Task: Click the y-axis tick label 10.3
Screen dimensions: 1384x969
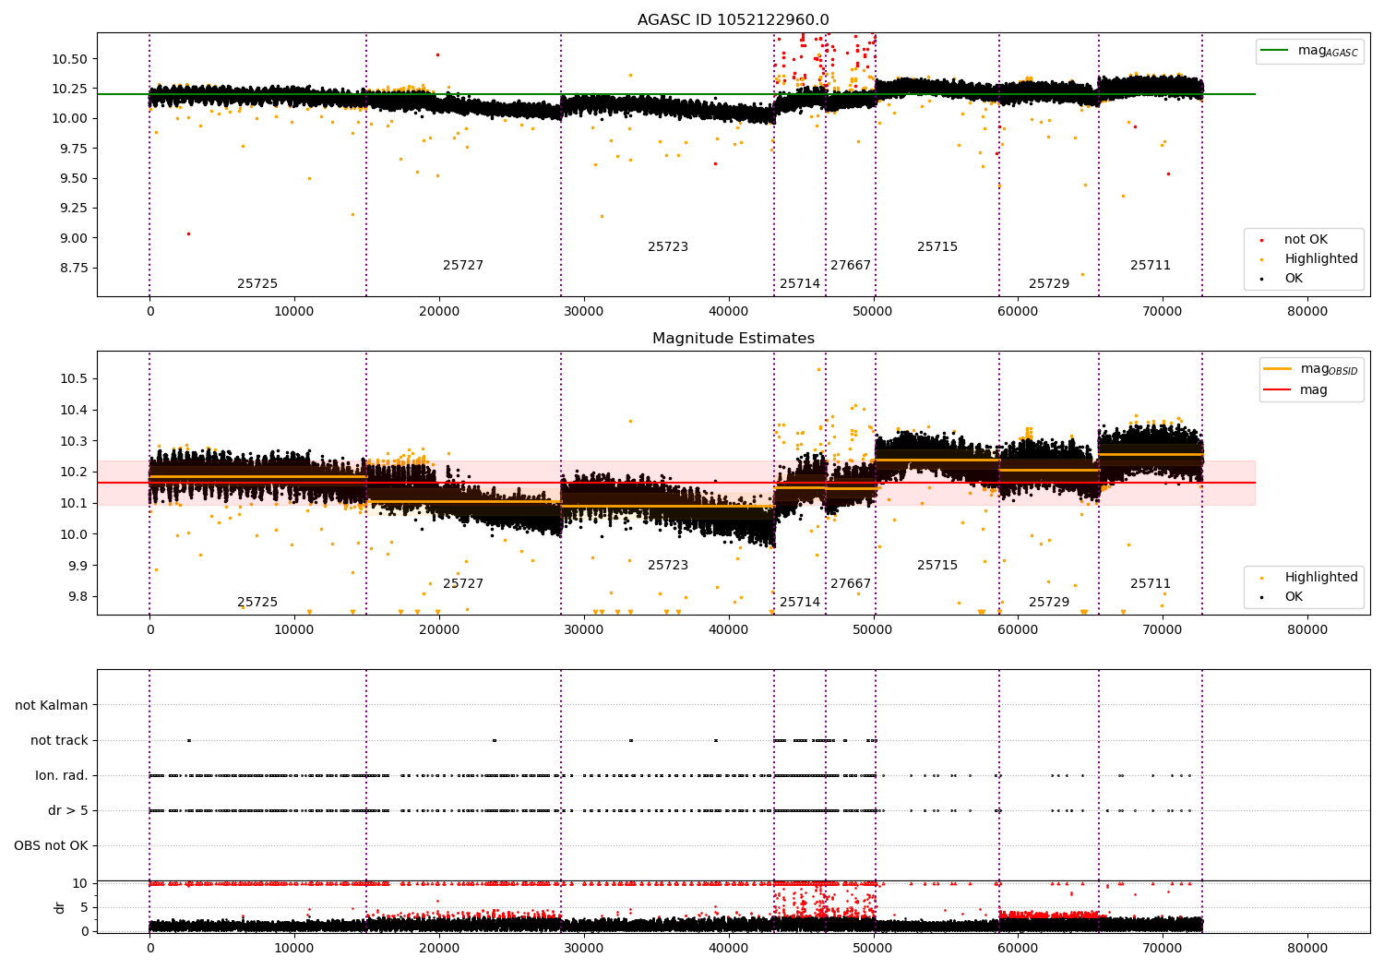Action: coord(74,441)
